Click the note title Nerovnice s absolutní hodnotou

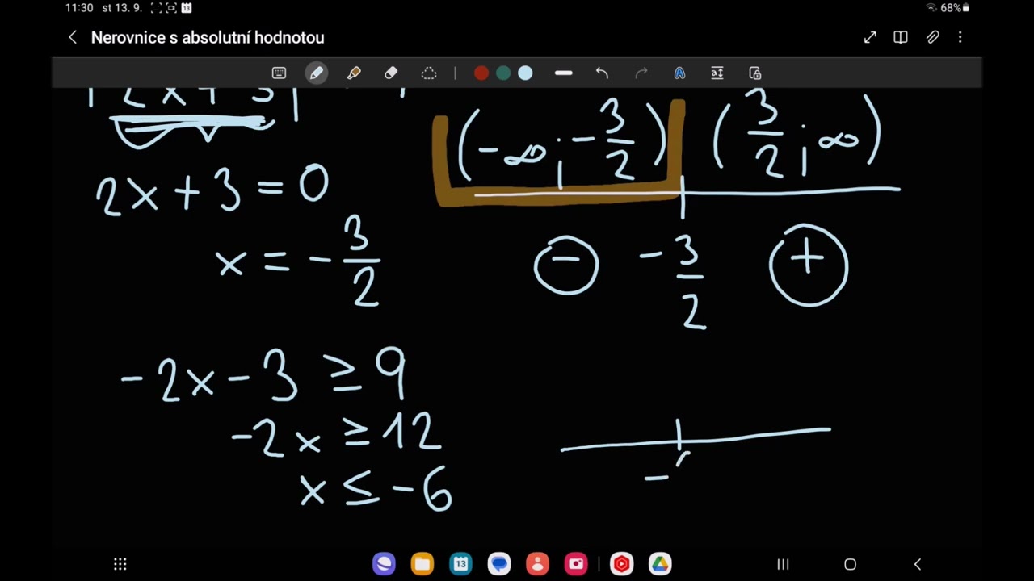[208, 38]
